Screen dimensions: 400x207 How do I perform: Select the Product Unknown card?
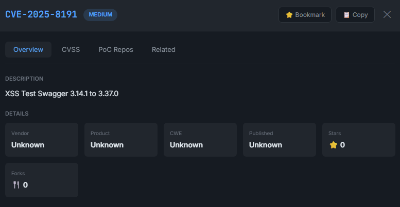click(121, 139)
